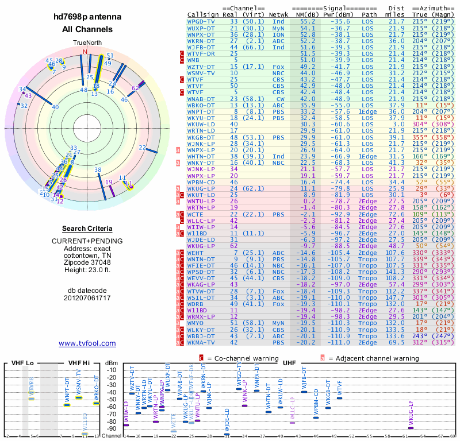Select the WJDE-LD callsign in the table
Screen dimensions: 460x441
pyautogui.click(x=201, y=239)
